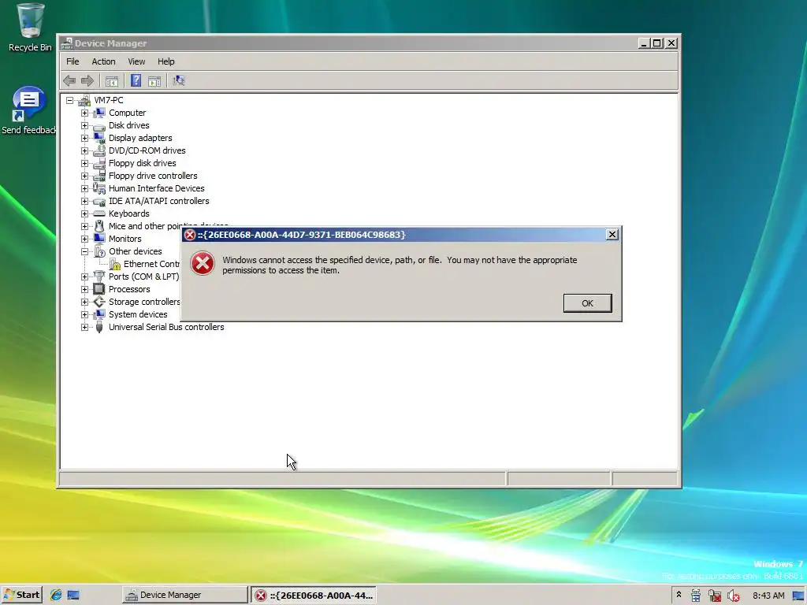Select the DVD/CD-ROM drives category icon
807x605 pixels.
coord(99,150)
